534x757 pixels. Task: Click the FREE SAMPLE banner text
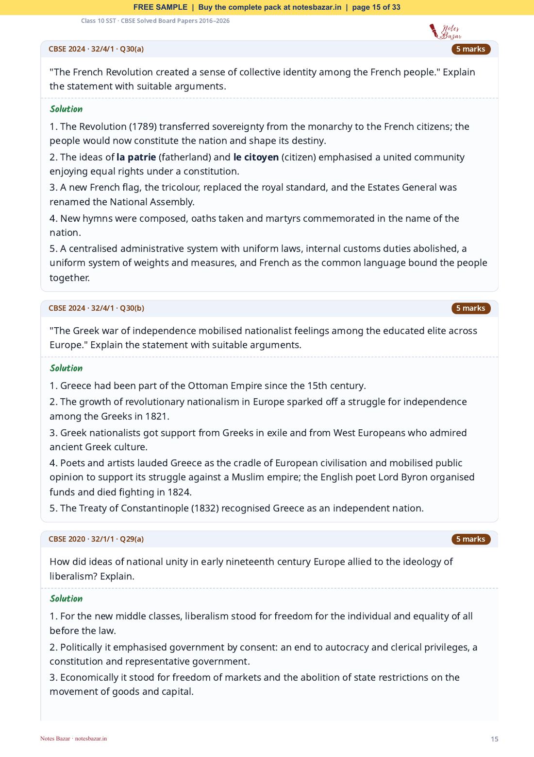[160, 7]
